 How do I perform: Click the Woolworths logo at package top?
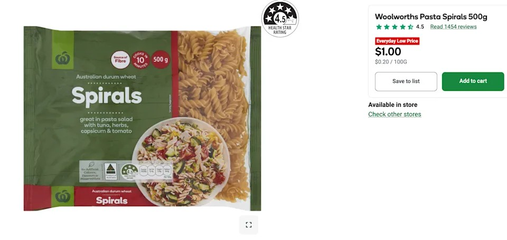coord(63,50)
